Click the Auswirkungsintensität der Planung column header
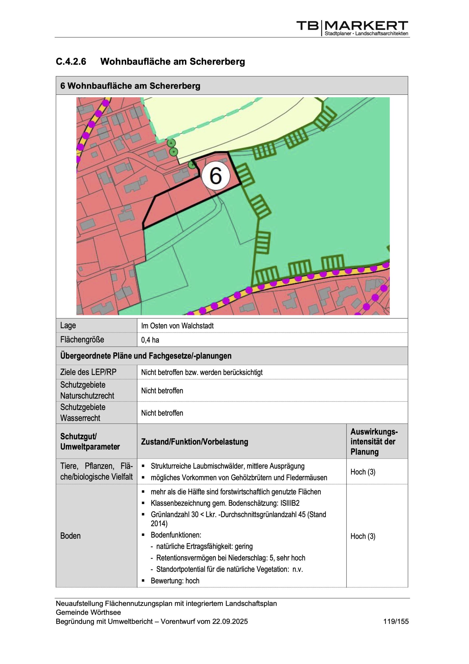Viewport: 469px width, 664px height. [x=374, y=441]
